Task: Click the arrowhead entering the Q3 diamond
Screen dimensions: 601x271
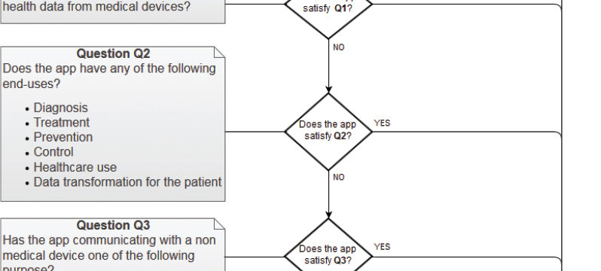Action: pos(328,215)
